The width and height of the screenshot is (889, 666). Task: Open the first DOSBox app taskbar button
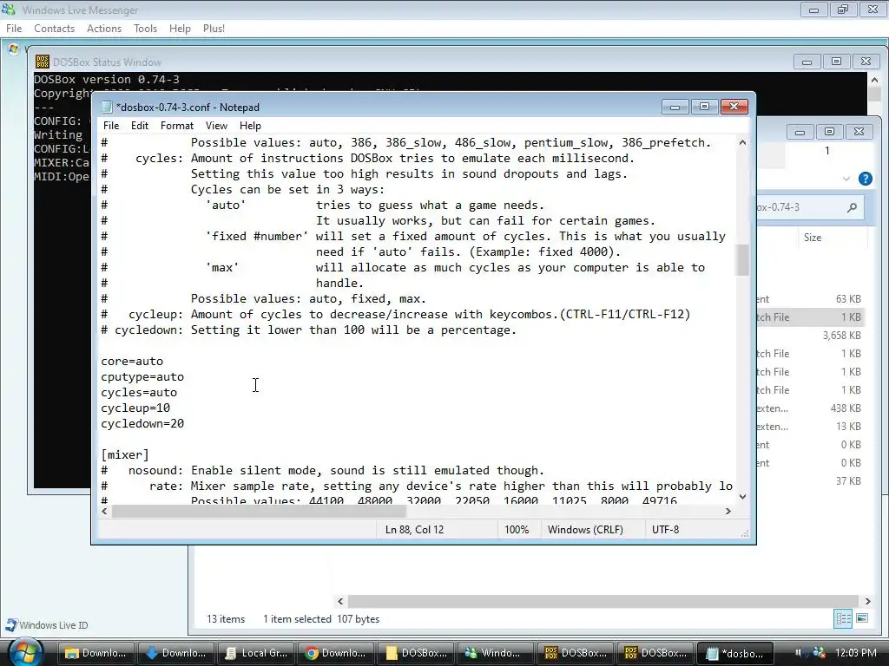point(576,653)
